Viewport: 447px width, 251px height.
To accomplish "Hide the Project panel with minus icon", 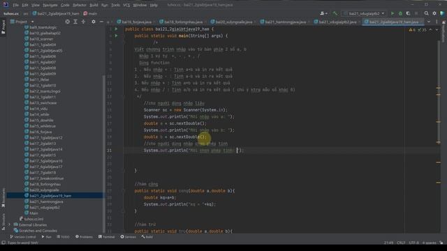I will coord(101,22).
